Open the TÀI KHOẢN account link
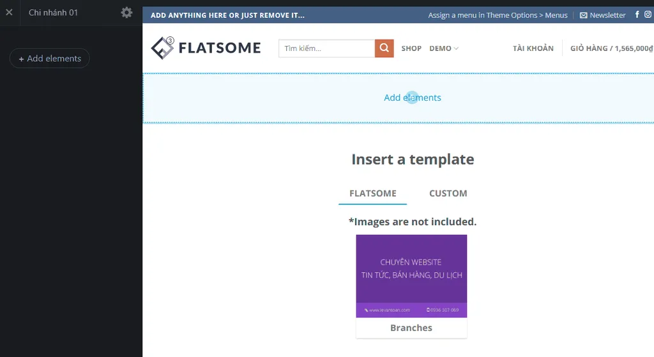Image resolution: width=654 pixels, height=357 pixels. tap(533, 48)
